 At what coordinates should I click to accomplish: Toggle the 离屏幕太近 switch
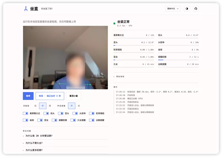coord(26,113)
